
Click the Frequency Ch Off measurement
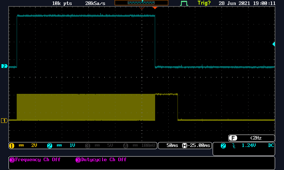38,159
